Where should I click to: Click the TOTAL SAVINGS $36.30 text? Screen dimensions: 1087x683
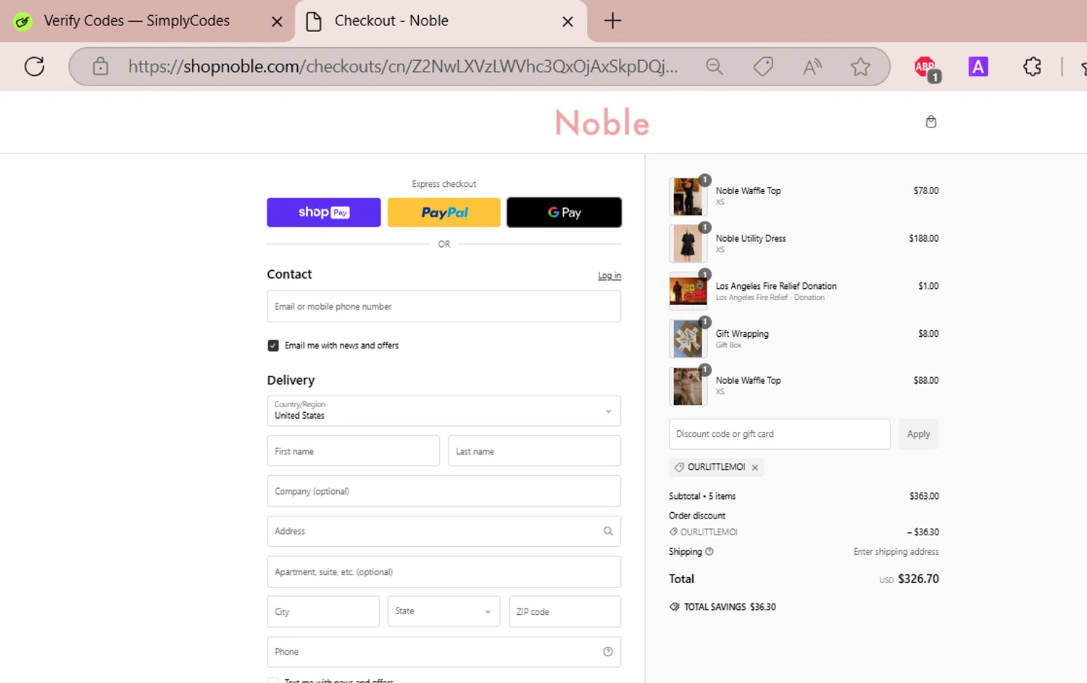[x=730, y=607]
